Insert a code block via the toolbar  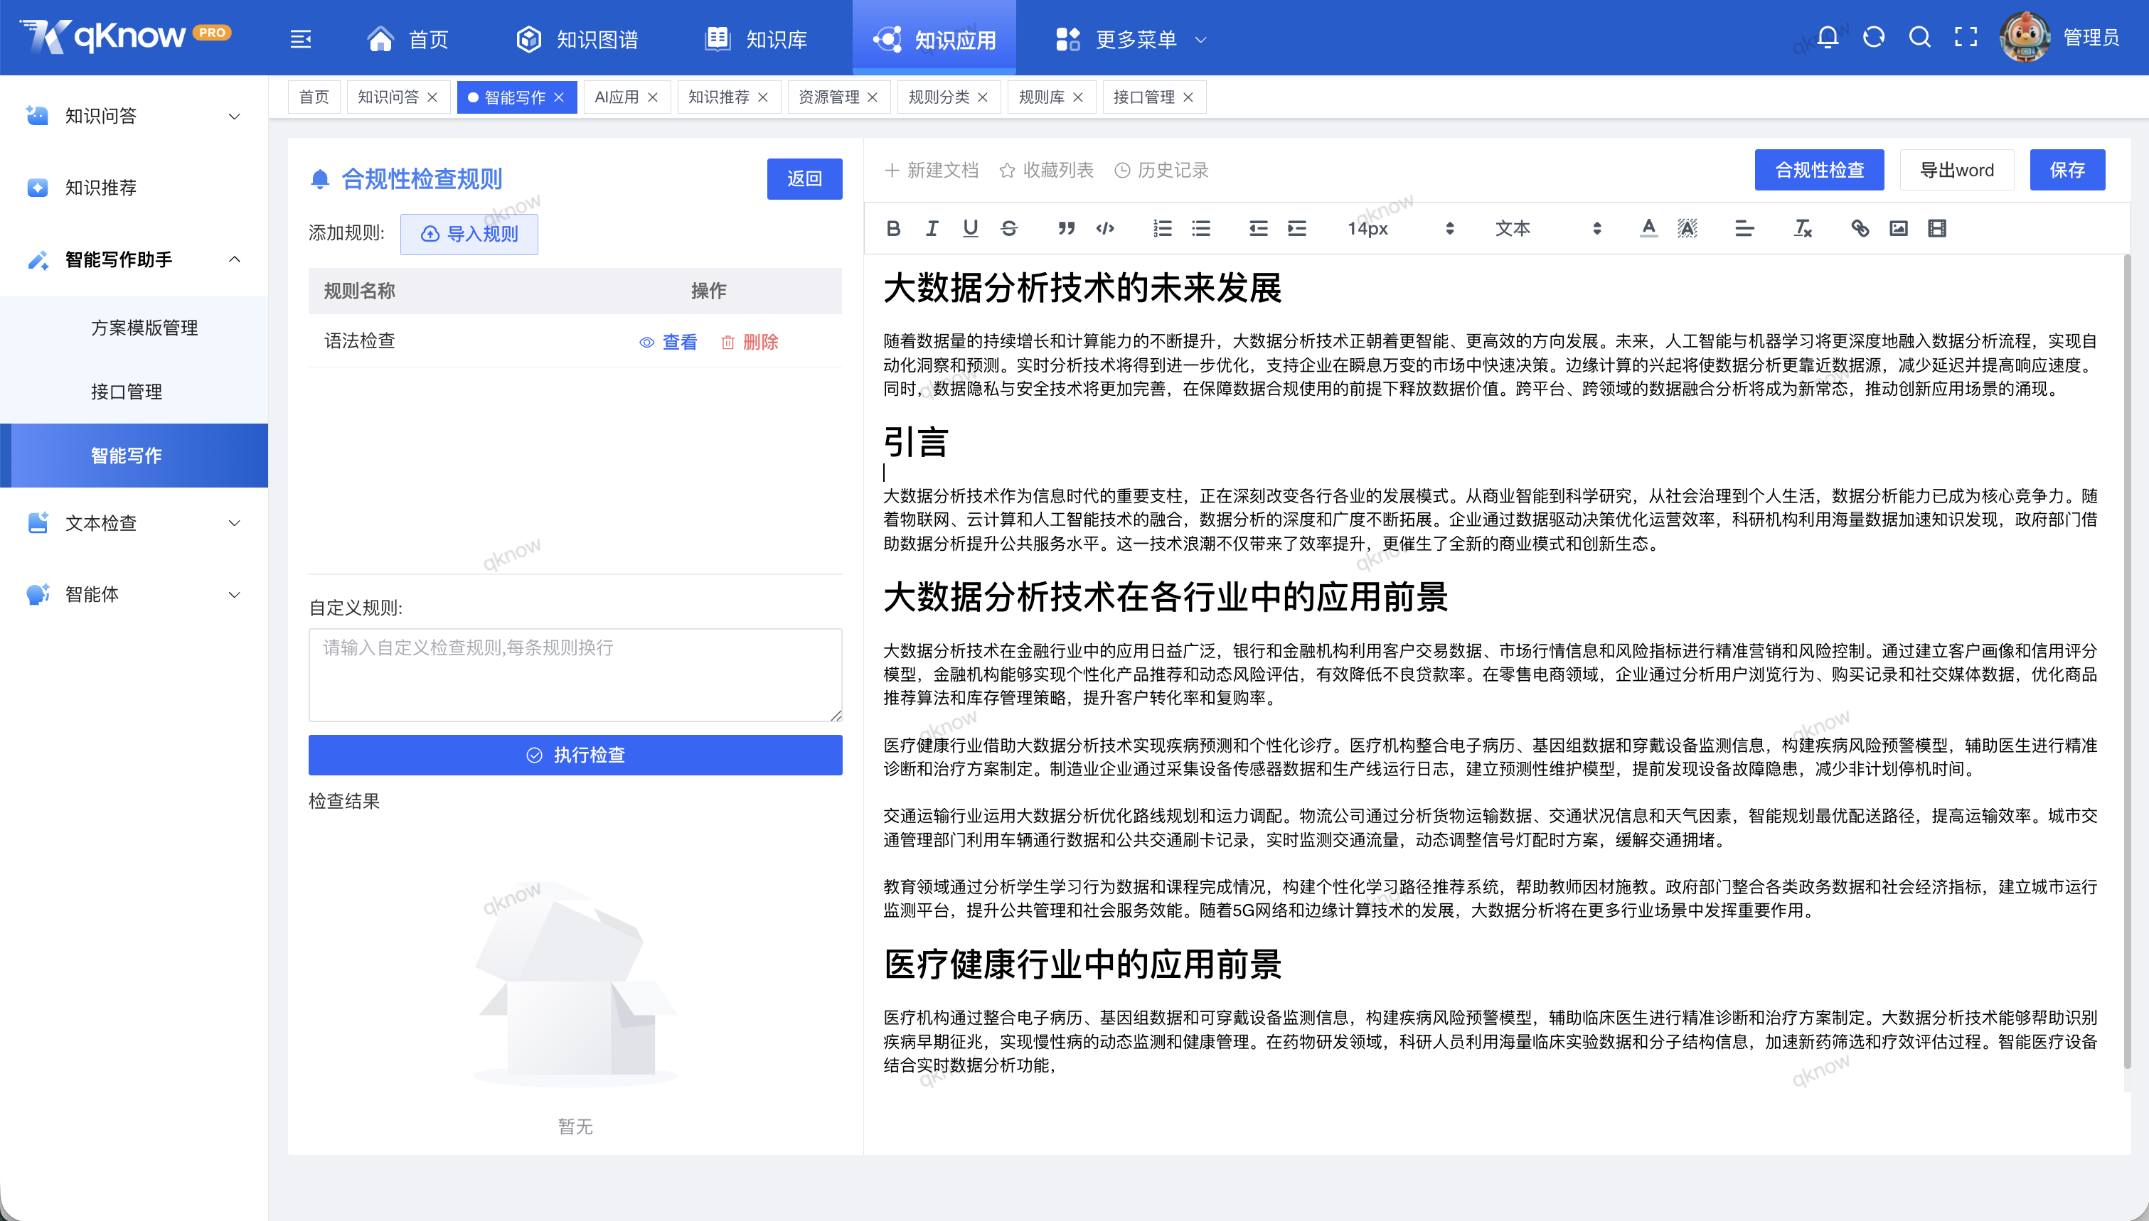click(1106, 228)
